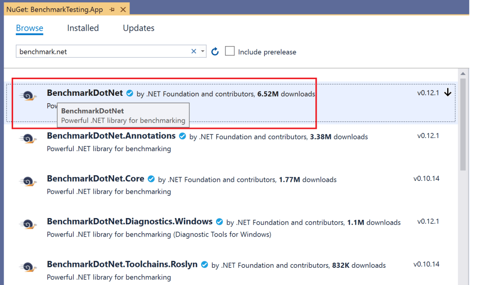Click the package list vertical scrollbar
This screenshot has width=477, height=285.
coord(463,126)
